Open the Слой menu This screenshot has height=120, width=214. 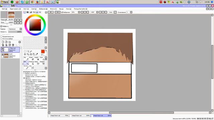tap(34, 9)
